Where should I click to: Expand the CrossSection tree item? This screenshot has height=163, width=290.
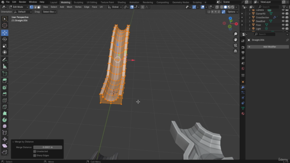point(250,17)
